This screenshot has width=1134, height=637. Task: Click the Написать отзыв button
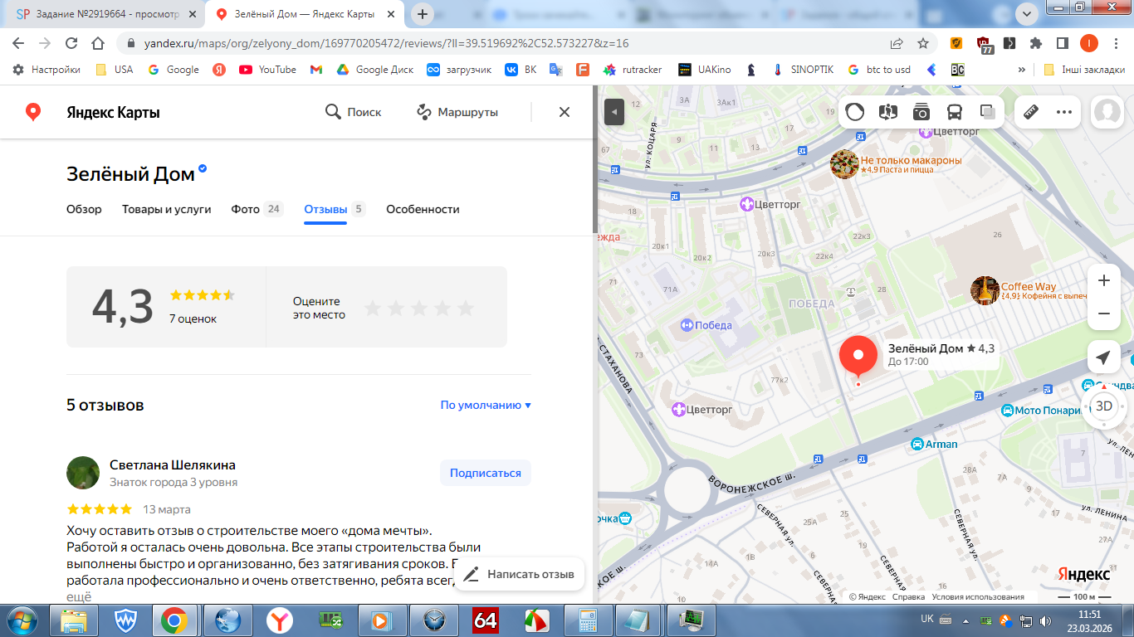pos(520,574)
